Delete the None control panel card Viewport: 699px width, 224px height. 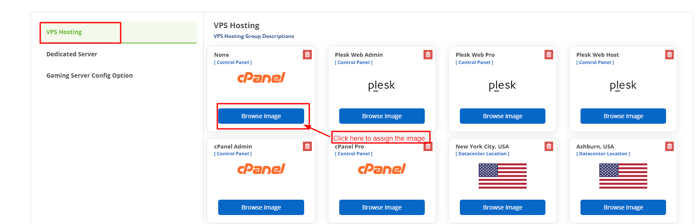click(x=307, y=55)
